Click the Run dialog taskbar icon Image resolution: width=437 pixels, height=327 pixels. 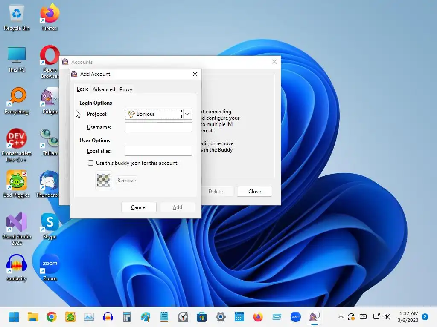[x=277, y=317]
